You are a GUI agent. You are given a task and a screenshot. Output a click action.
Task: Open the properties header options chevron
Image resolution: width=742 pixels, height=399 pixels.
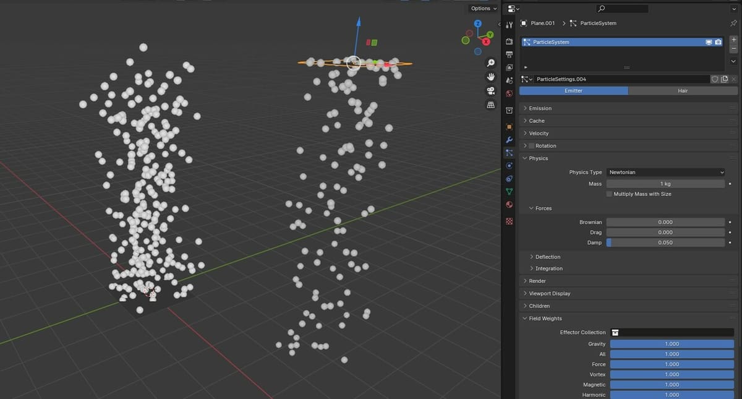[x=733, y=9]
